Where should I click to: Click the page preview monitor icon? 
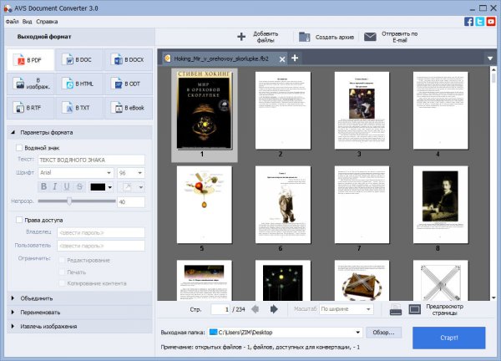[415, 309]
